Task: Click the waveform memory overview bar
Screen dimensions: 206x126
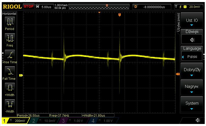Action: pyautogui.click(x=99, y=7)
